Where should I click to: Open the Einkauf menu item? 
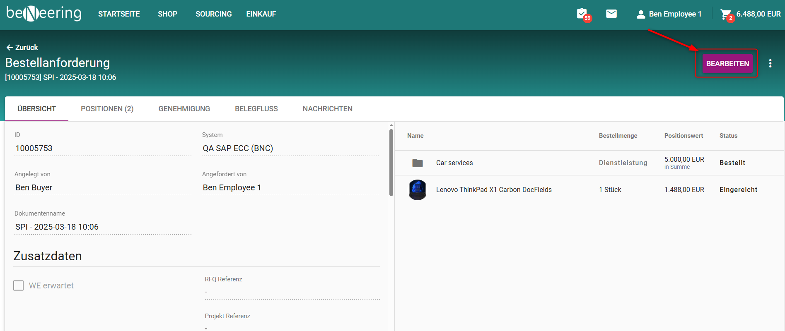pos(261,14)
